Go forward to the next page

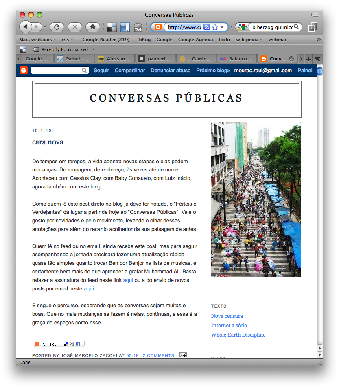pyautogui.click(x=37, y=27)
